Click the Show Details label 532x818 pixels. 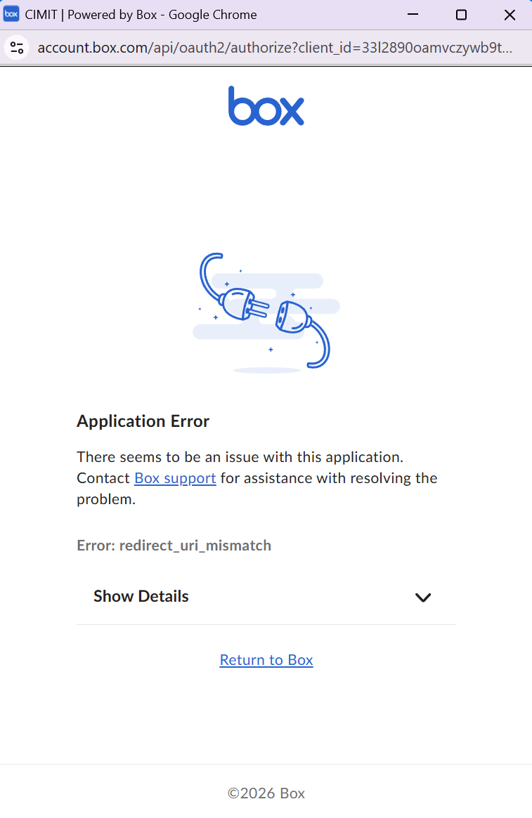[141, 596]
